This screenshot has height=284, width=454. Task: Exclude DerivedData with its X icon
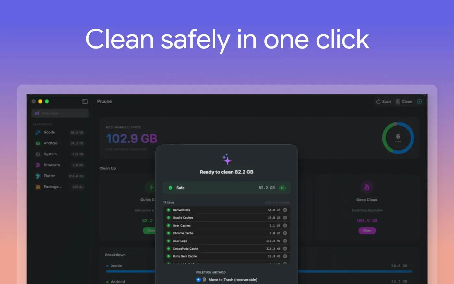point(285,210)
